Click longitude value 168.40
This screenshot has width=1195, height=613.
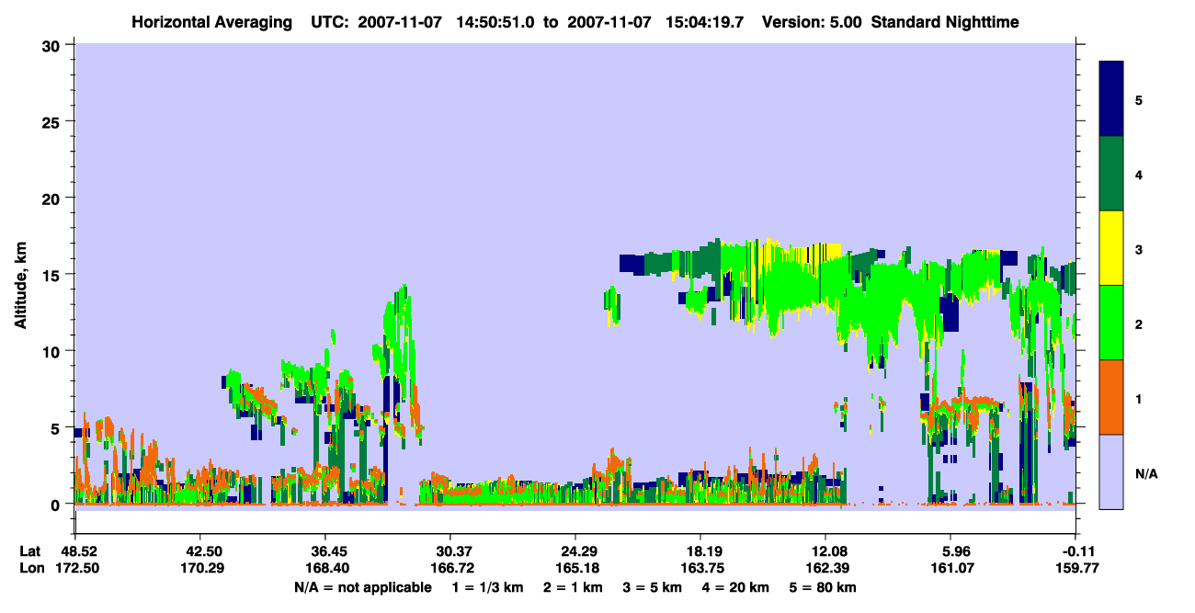tap(325, 567)
